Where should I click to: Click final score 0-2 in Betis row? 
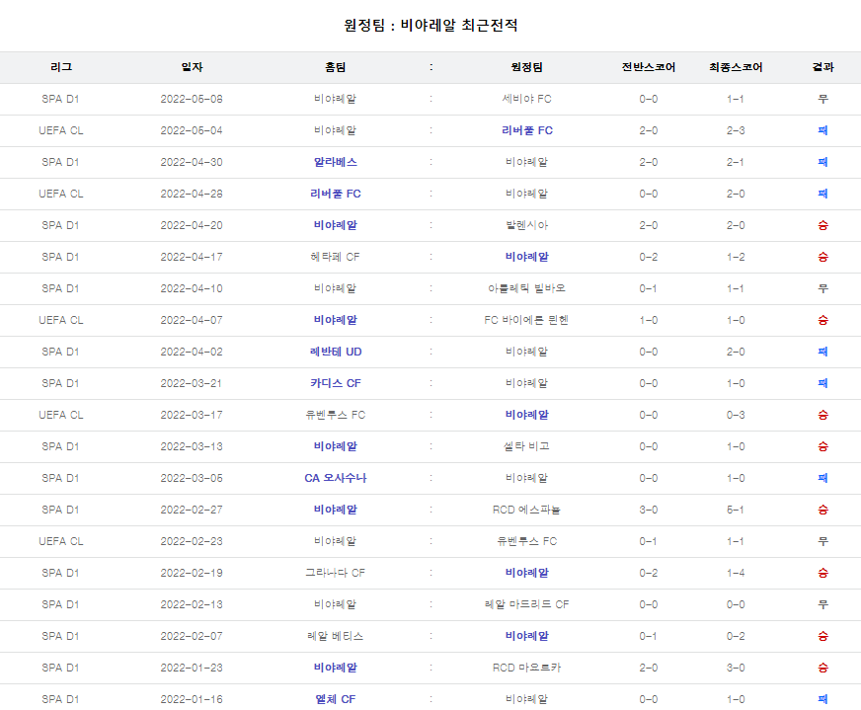click(736, 636)
